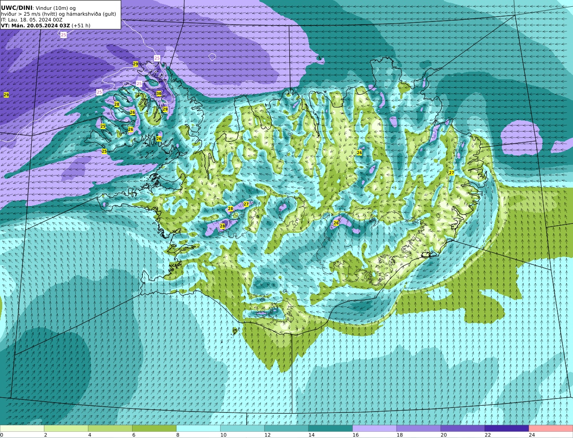The height and width of the screenshot is (438, 573).
Task: Click the 12–14 m/s medium teal legend swatch
Action: [286, 429]
